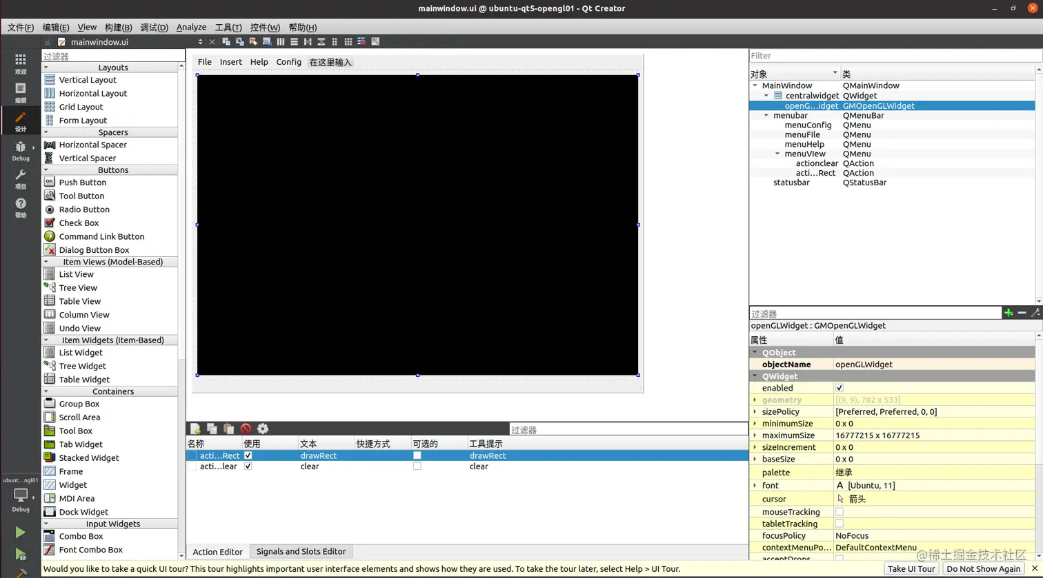
Task: Close the mainwindow.ui document with the X
Action: pyautogui.click(x=212, y=42)
